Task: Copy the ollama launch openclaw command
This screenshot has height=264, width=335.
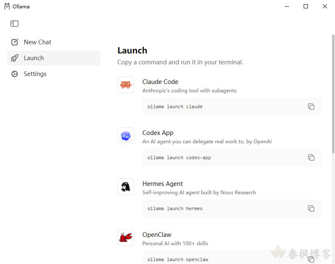Action: 311,259
